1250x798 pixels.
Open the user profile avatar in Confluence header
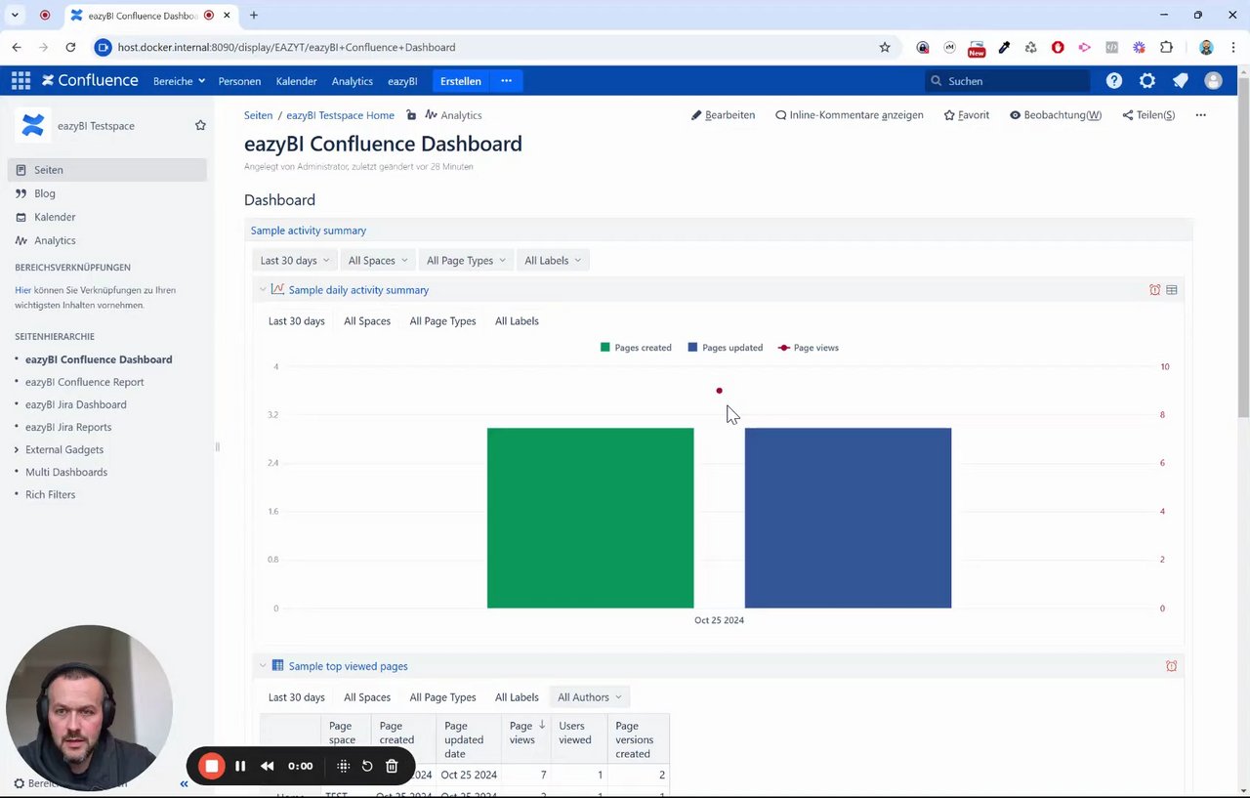click(x=1213, y=81)
